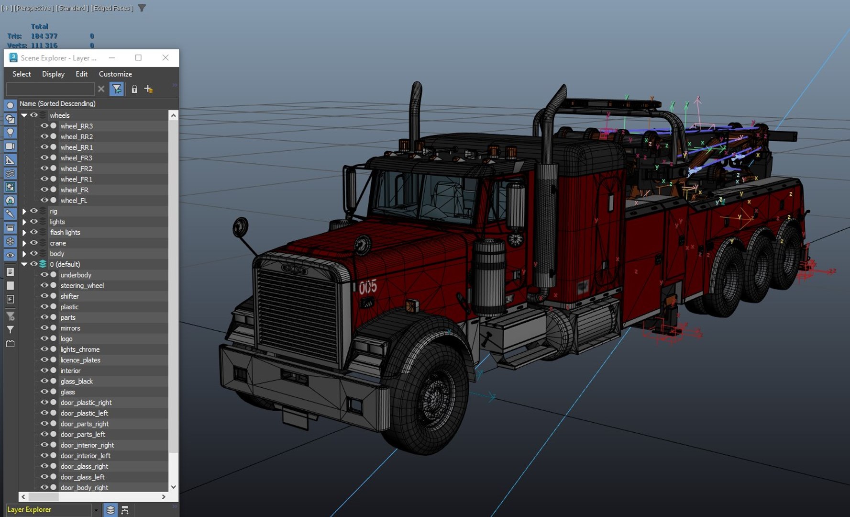This screenshot has width=850, height=517.
Task: Toggle the Display Containers box icon
Action: (x=10, y=228)
